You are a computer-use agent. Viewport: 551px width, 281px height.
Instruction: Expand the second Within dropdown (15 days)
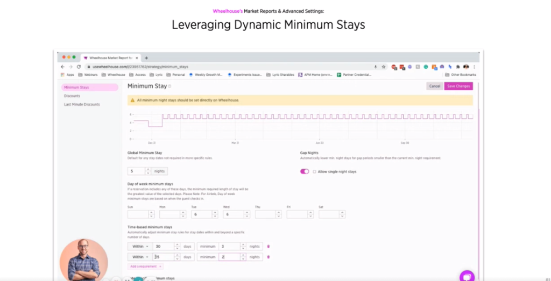point(140,257)
